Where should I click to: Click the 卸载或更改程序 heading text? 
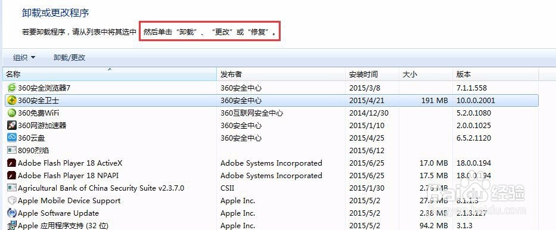55,13
